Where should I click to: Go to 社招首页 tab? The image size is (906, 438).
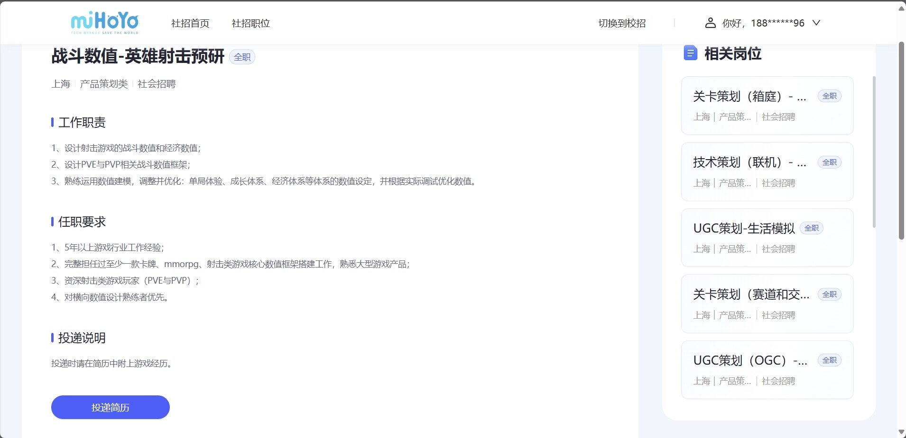coord(190,23)
